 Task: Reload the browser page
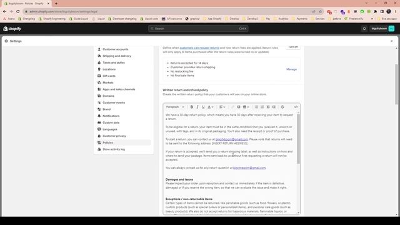tap(18, 11)
